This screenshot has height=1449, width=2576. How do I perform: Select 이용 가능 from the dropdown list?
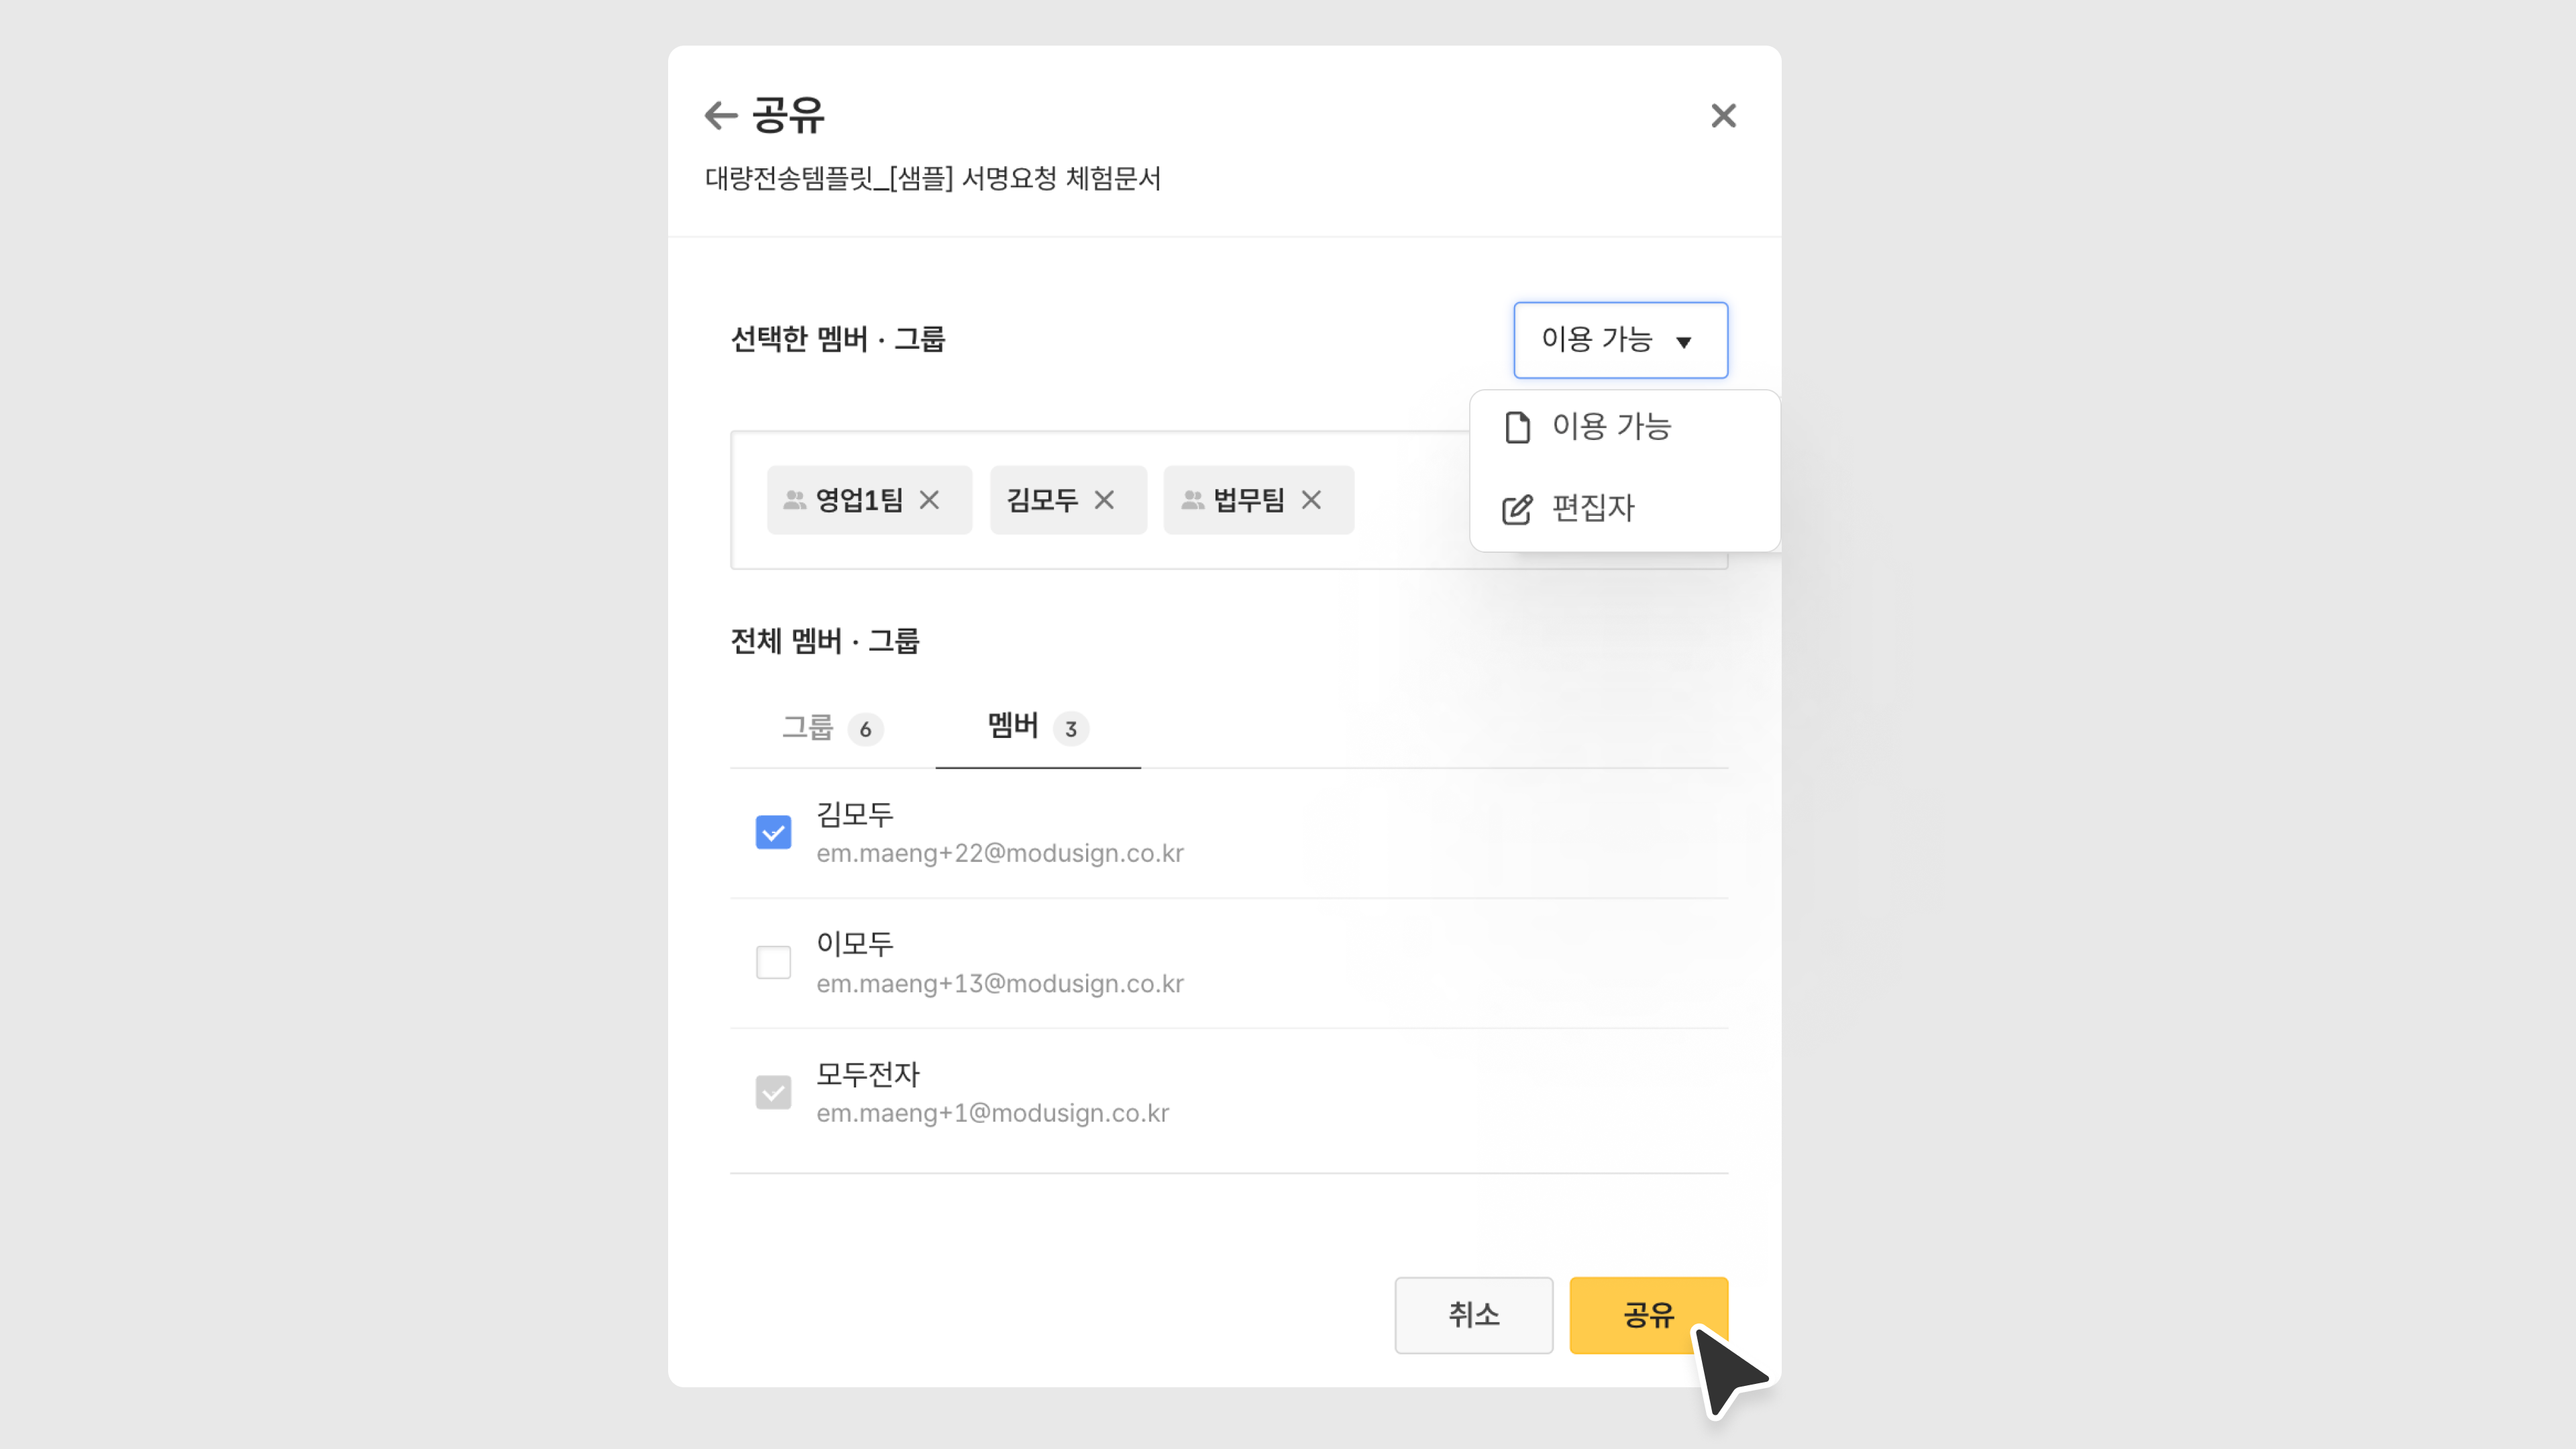pyautogui.click(x=1611, y=427)
